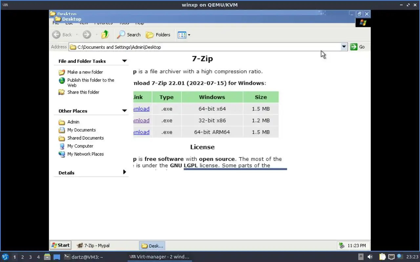Viewport: 420px width, 262px height.
Task: Open the host application menu icon
Action: (5, 257)
